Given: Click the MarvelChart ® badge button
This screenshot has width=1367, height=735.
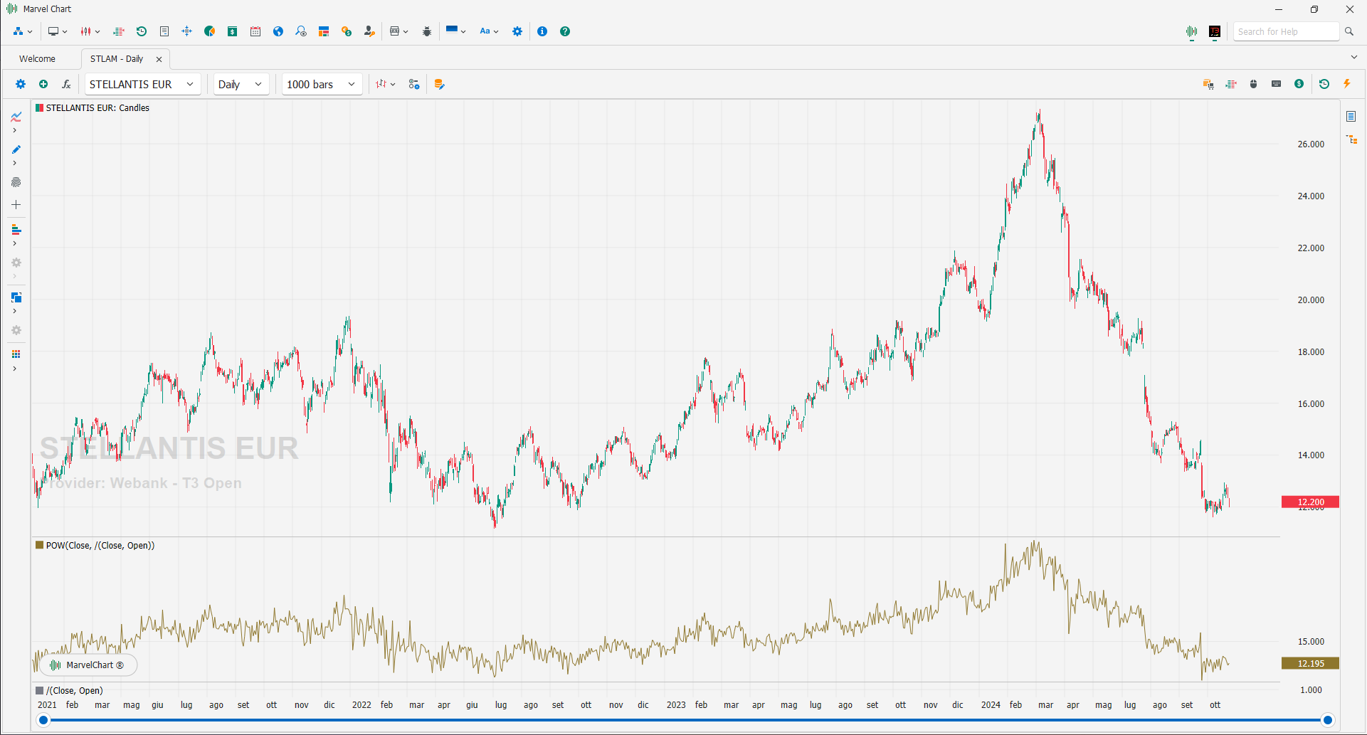Looking at the screenshot, I should tap(88, 665).
